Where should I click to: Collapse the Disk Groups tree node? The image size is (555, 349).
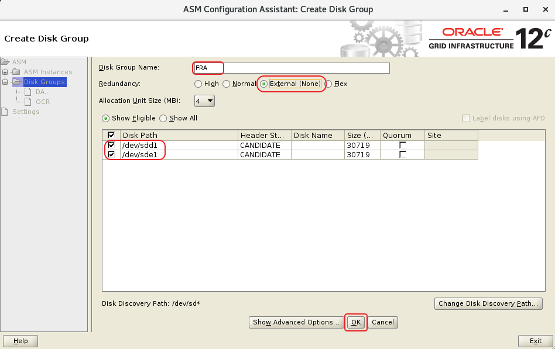5,82
